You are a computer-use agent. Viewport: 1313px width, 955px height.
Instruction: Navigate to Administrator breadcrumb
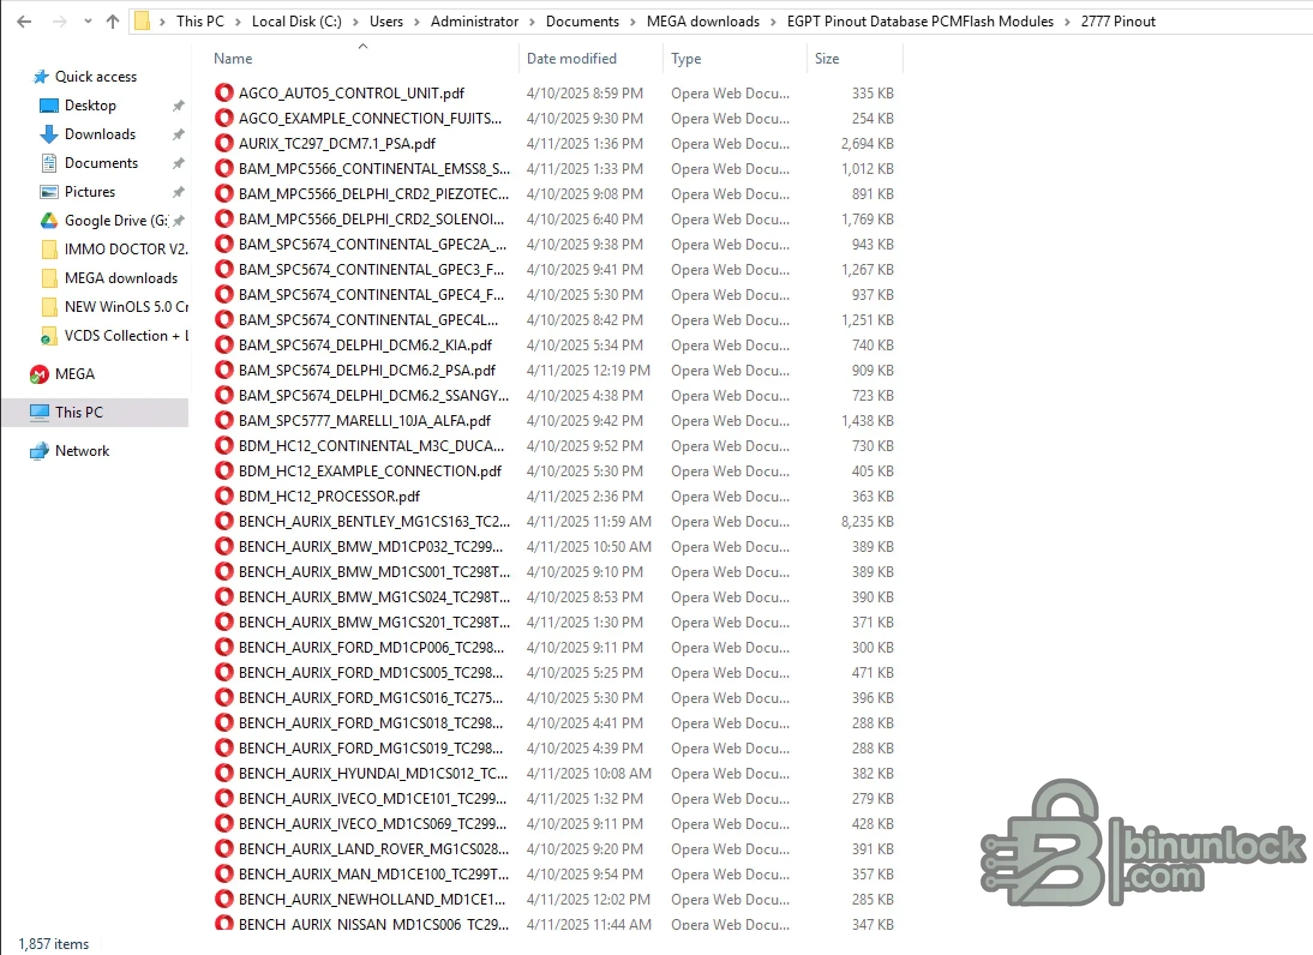click(x=475, y=22)
